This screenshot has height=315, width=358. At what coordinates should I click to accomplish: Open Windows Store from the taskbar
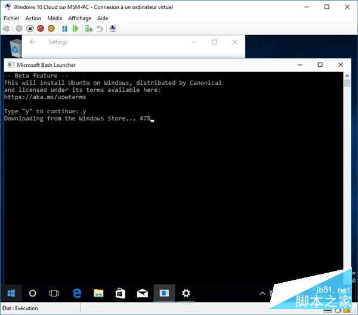pos(120,293)
